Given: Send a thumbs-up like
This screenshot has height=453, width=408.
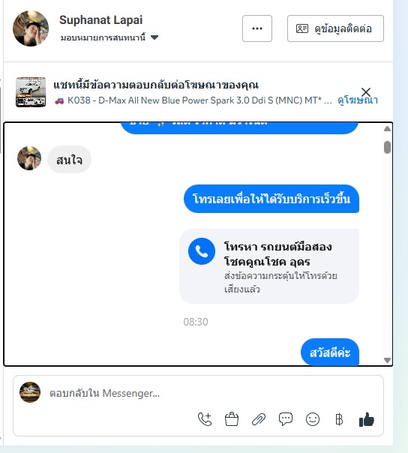Looking at the screenshot, I should [x=367, y=419].
